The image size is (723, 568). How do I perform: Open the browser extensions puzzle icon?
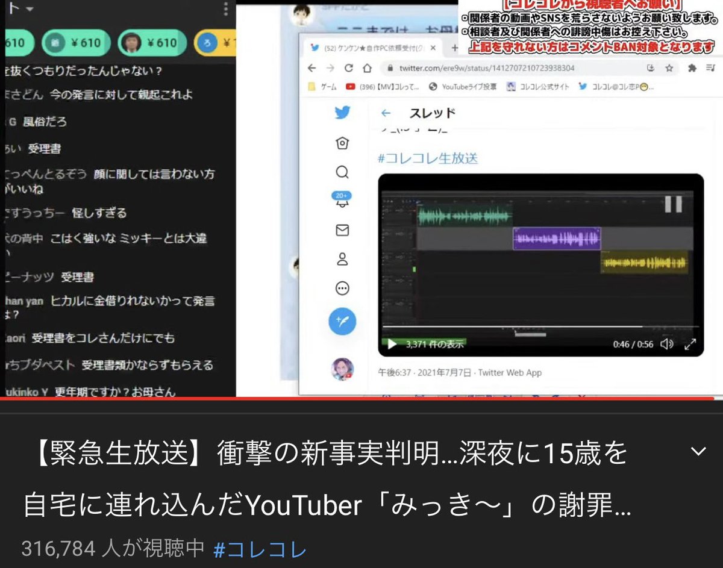pos(692,68)
